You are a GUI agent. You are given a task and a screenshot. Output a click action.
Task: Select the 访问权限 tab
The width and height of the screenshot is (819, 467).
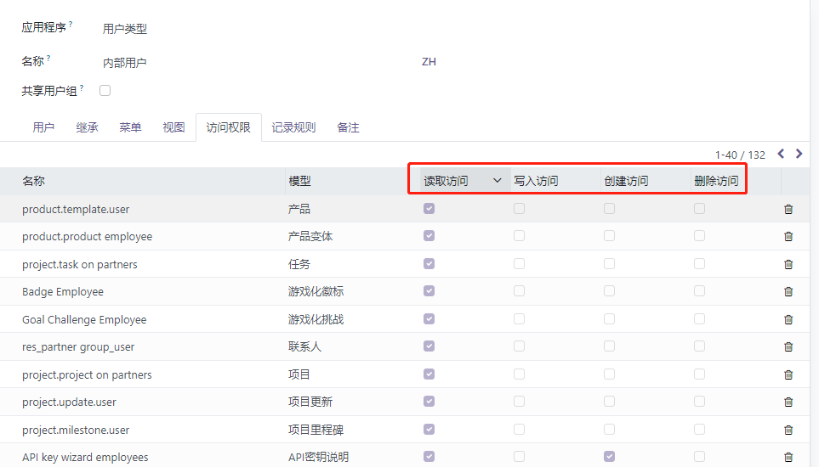click(228, 127)
